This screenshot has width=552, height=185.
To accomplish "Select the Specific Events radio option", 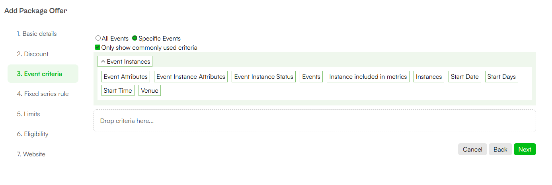I will (x=135, y=39).
